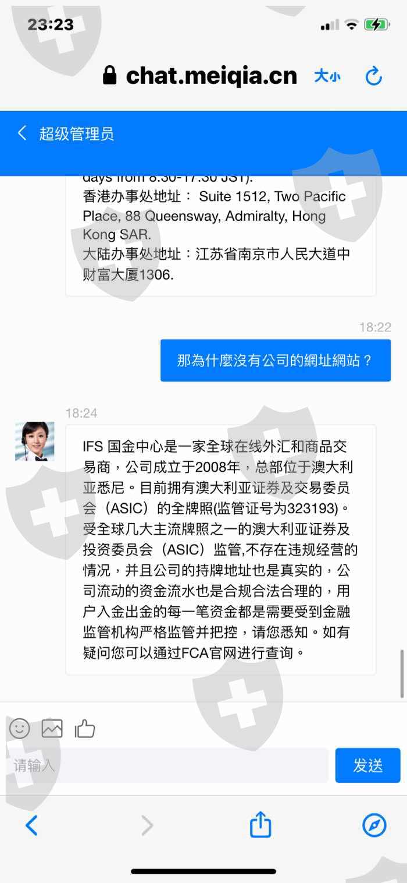
Task: Tap the disabled forward arrow
Action: click(147, 825)
